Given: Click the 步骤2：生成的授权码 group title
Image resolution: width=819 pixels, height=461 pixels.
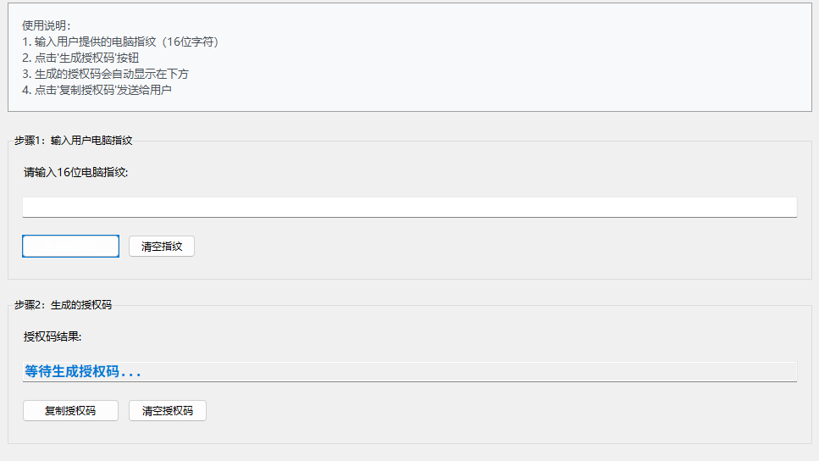Looking at the screenshot, I should coord(63,305).
